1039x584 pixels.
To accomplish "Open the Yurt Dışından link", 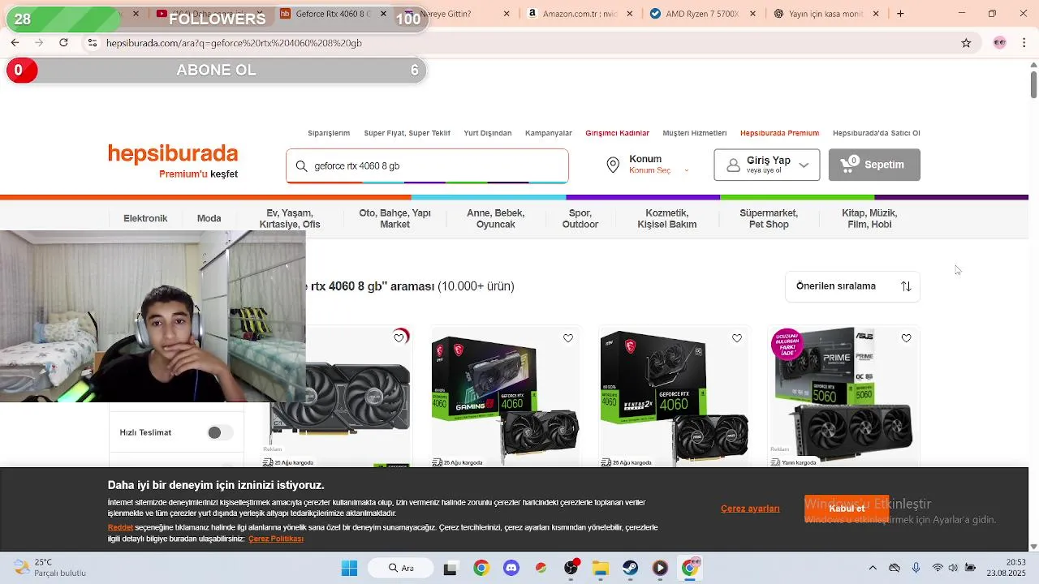I will [488, 133].
